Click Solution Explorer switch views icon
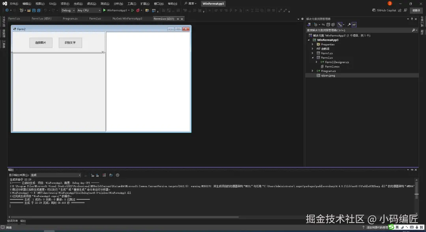This screenshot has width=426, height=232. [309, 25]
